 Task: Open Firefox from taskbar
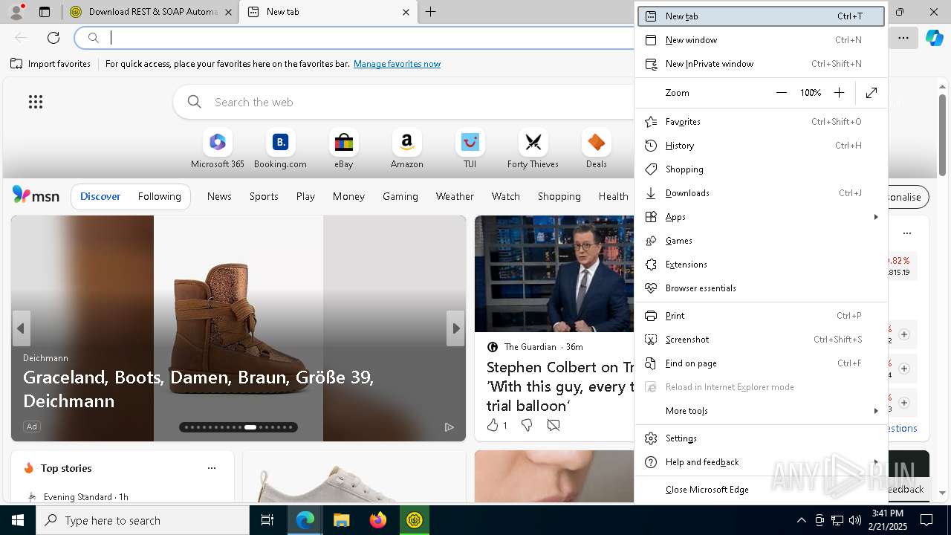377,520
